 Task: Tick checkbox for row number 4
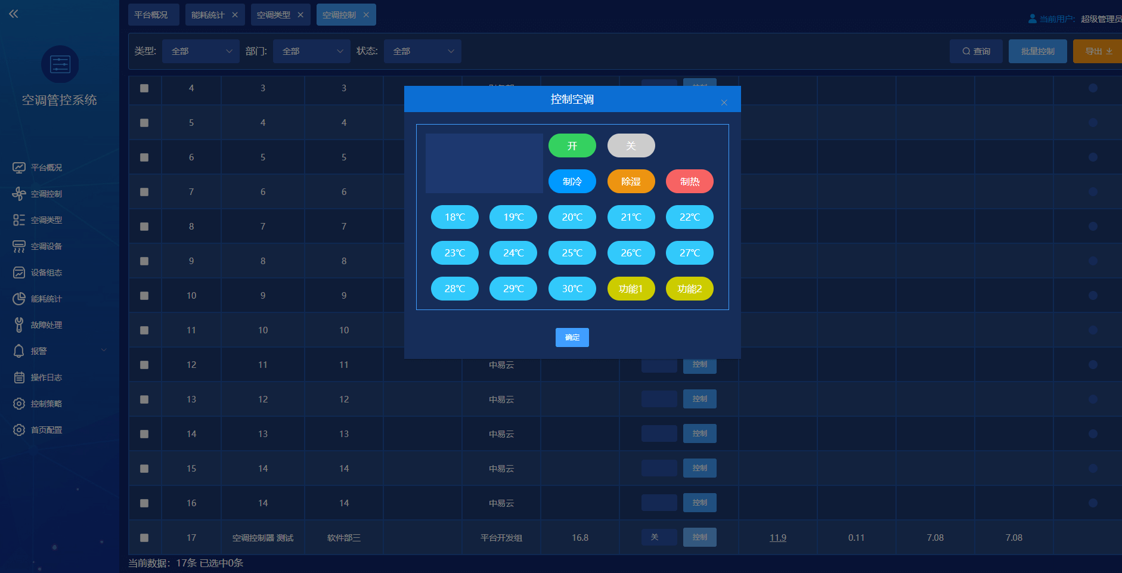pyautogui.click(x=144, y=88)
